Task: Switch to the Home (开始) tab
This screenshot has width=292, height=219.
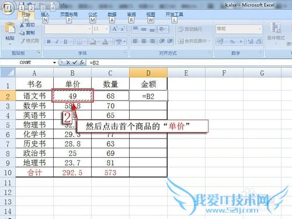Action: [26, 14]
